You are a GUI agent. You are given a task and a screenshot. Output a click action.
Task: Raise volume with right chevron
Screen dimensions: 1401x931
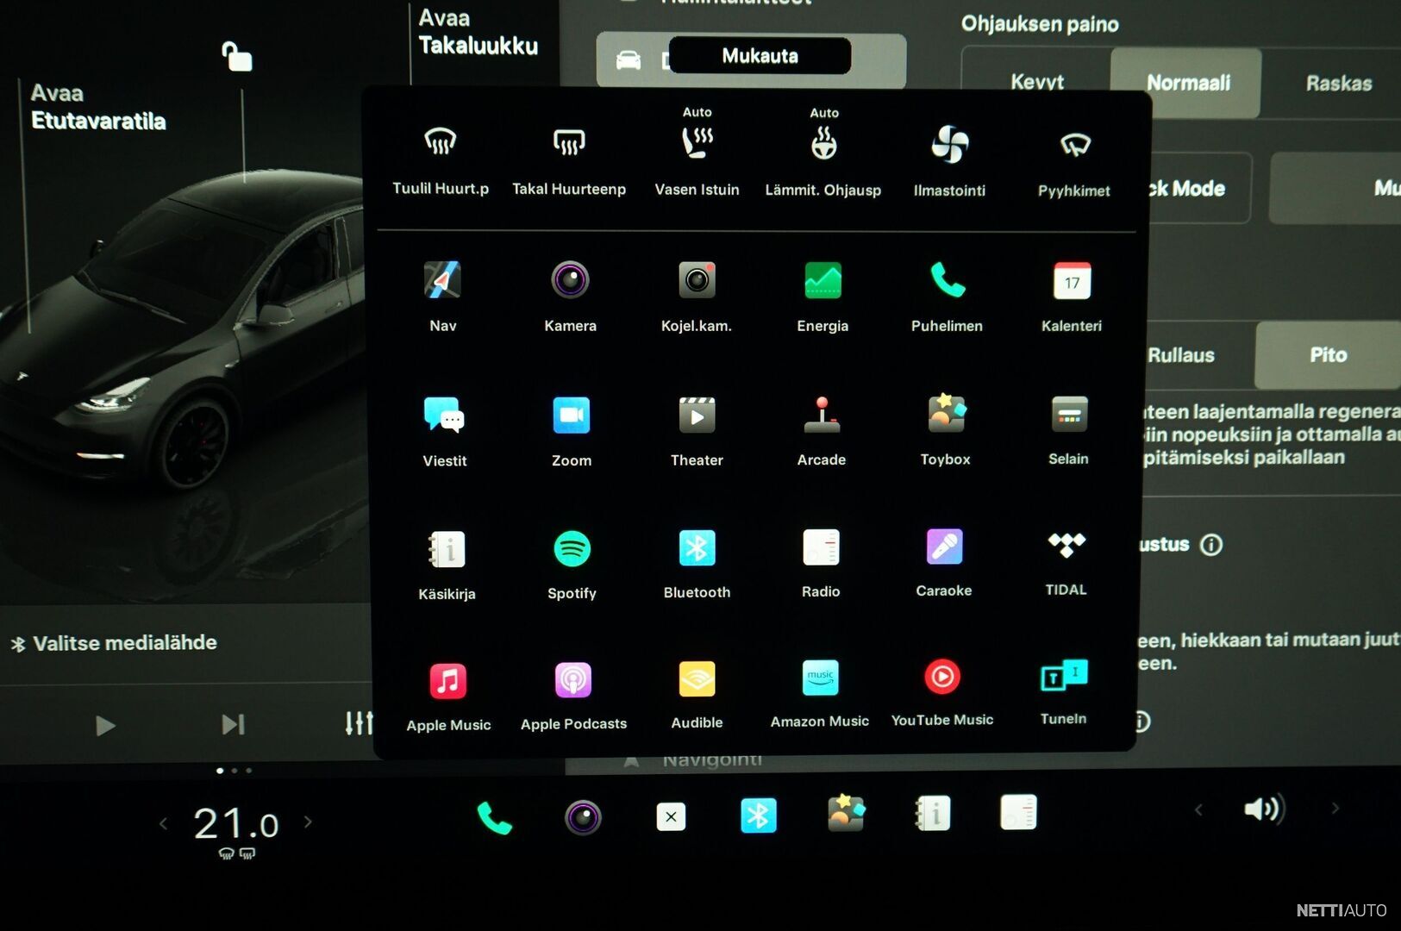[x=1335, y=808]
